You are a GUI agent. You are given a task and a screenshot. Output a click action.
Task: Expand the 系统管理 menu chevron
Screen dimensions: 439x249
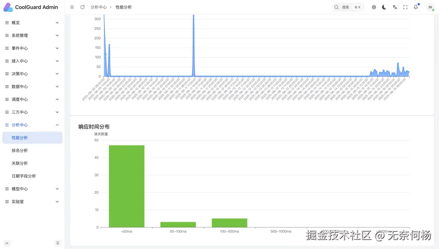click(x=57, y=36)
